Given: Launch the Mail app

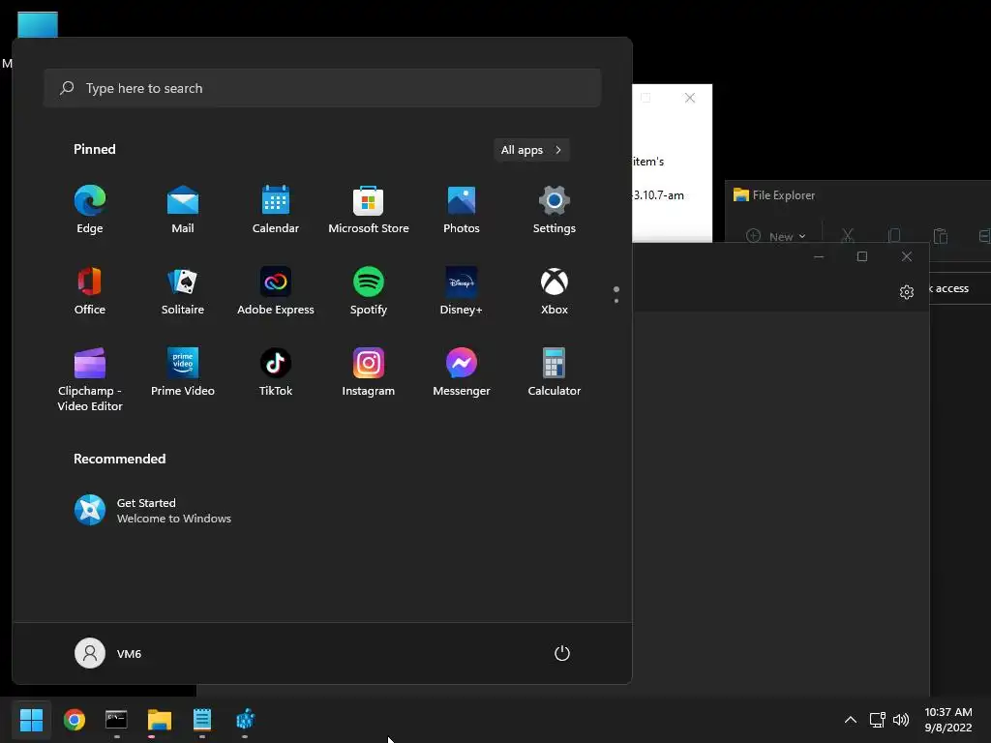Looking at the screenshot, I should (x=183, y=210).
